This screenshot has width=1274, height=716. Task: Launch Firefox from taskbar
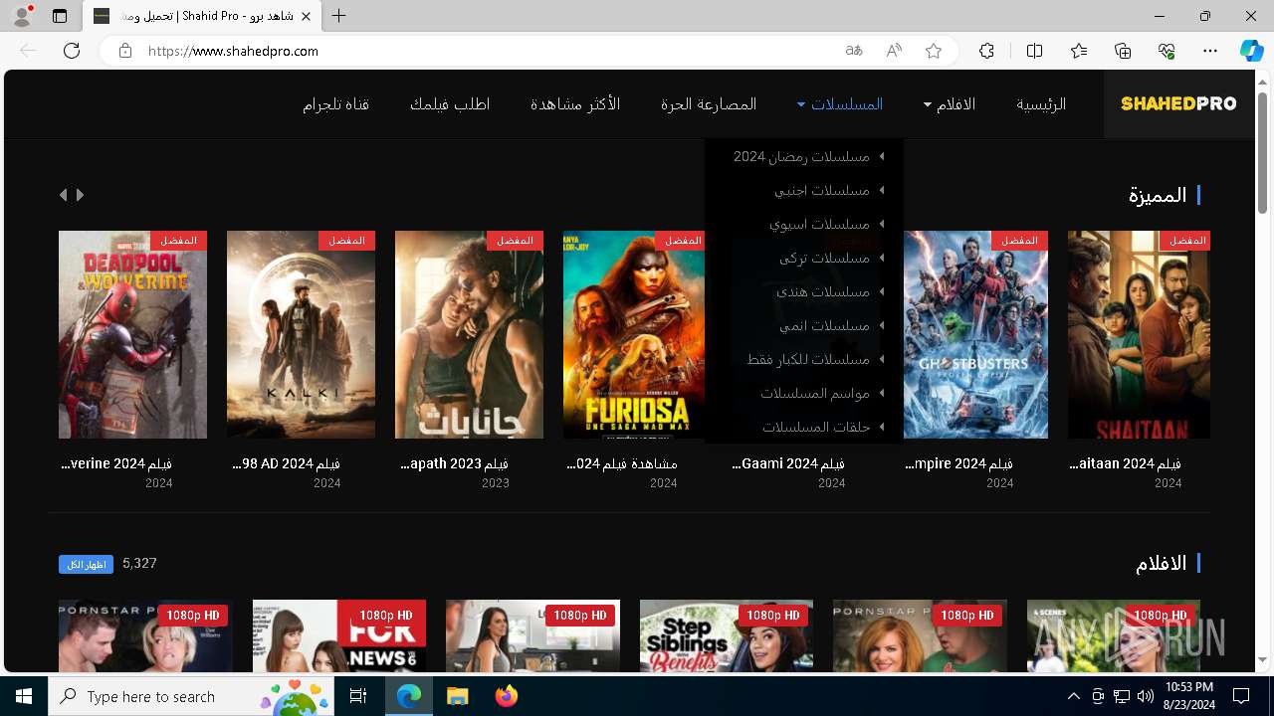click(506, 696)
